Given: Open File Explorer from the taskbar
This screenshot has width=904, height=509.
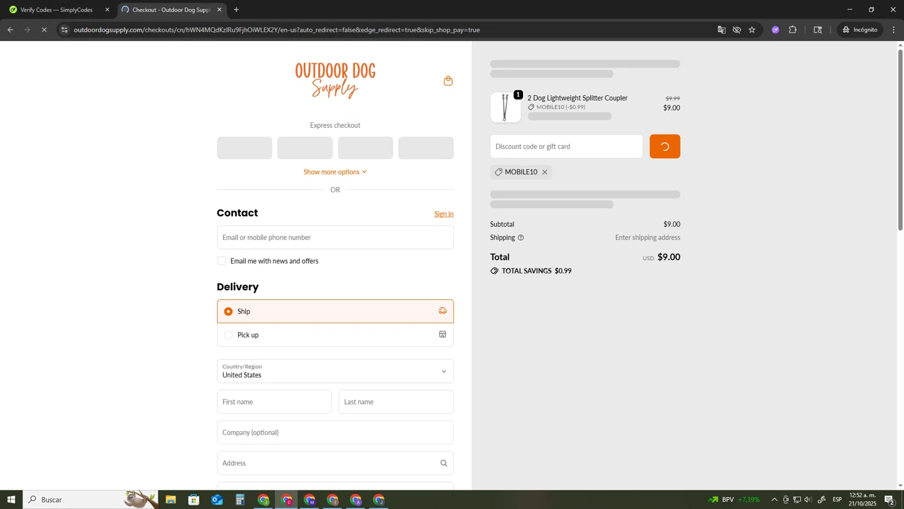Looking at the screenshot, I should point(171,499).
